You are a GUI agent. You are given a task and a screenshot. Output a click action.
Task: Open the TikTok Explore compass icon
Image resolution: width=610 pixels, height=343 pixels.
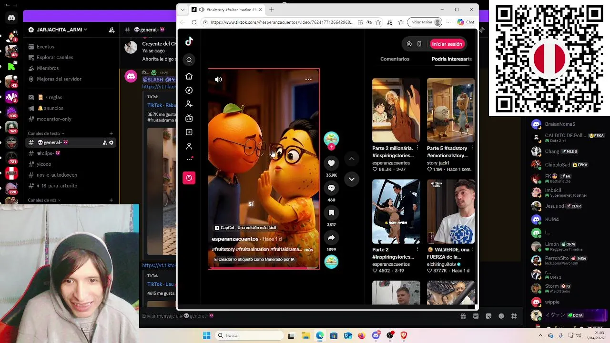(189, 90)
